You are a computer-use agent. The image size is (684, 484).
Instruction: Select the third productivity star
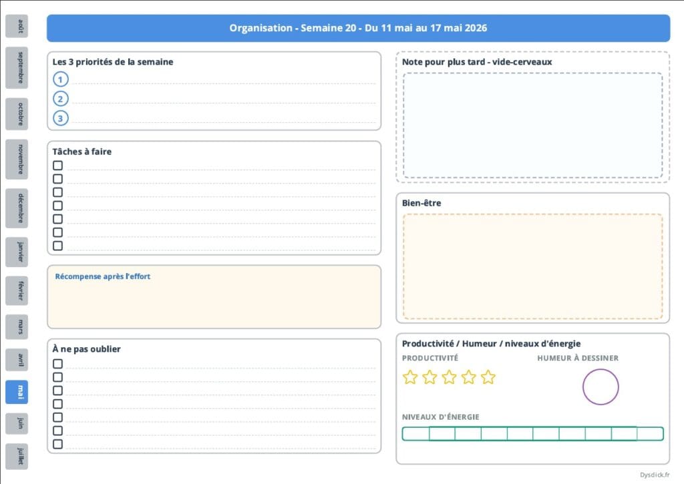coord(449,377)
